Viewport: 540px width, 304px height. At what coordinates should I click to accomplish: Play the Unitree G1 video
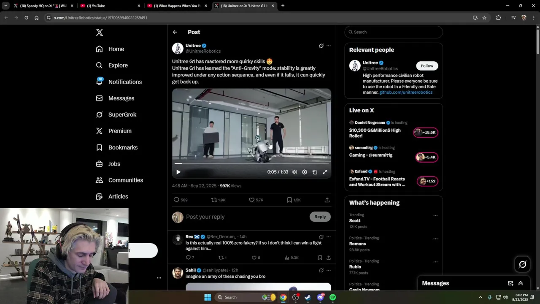178,172
